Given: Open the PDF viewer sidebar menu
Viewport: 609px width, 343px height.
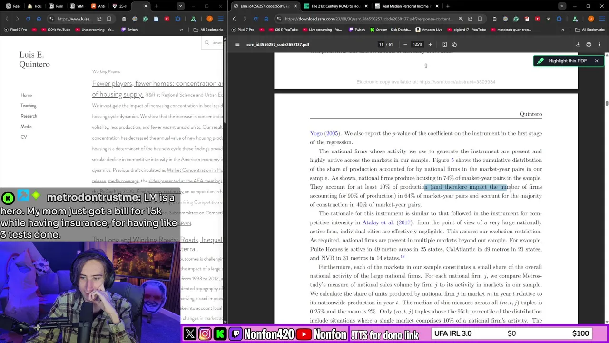Looking at the screenshot, I should click(237, 44).
